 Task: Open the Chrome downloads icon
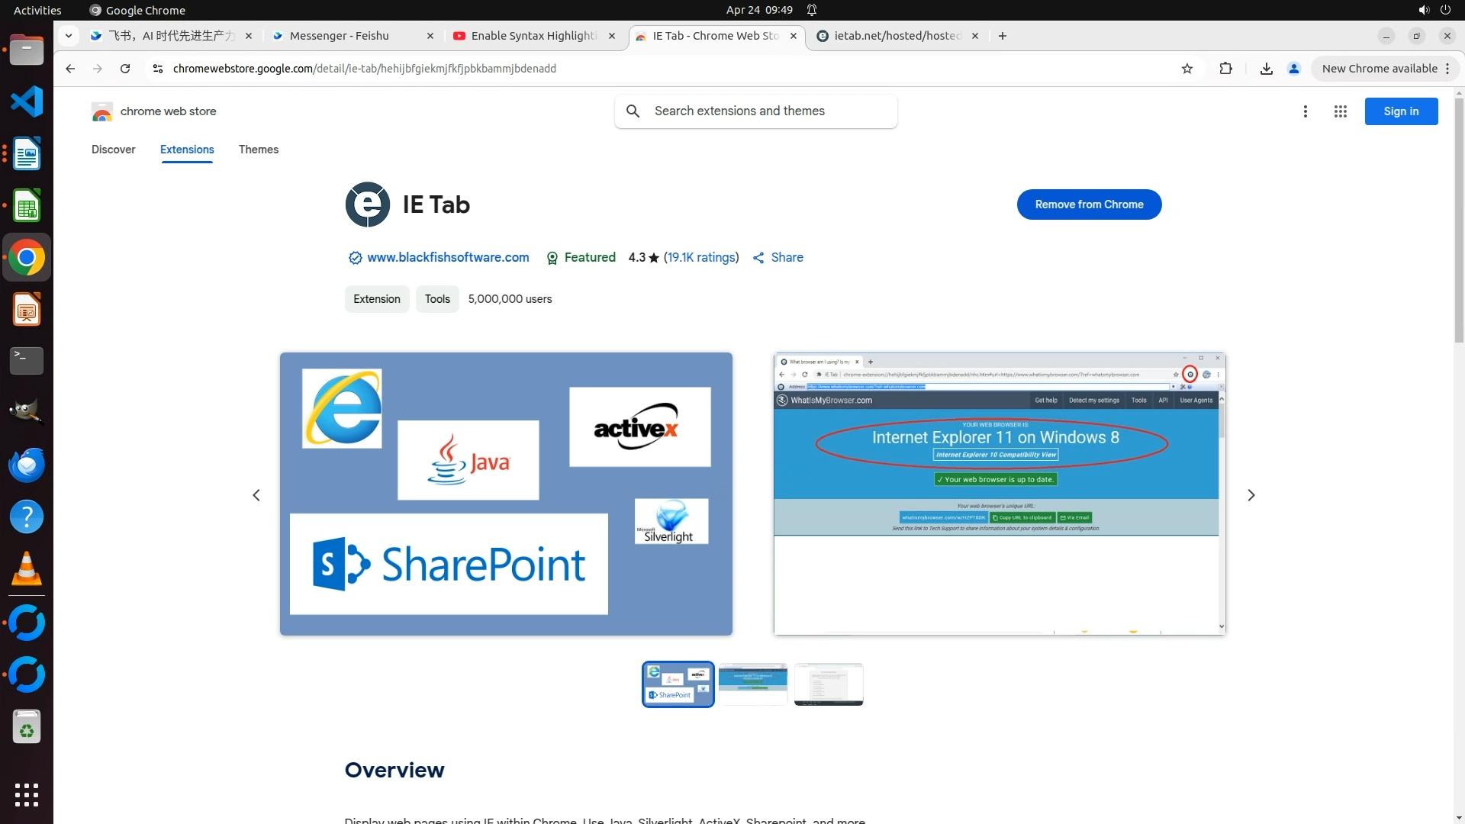coord(1266,69)
